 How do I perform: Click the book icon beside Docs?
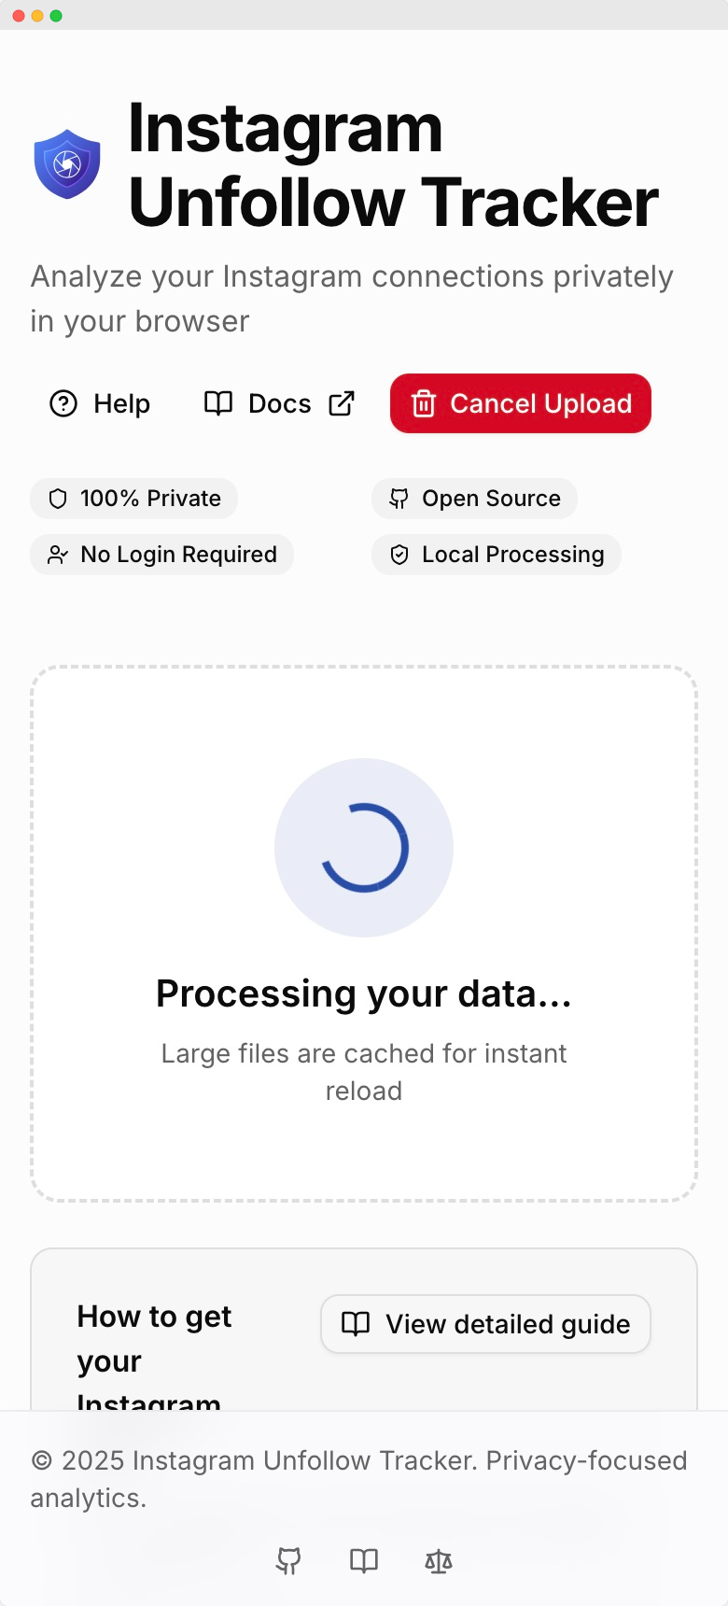coord(217,403)
